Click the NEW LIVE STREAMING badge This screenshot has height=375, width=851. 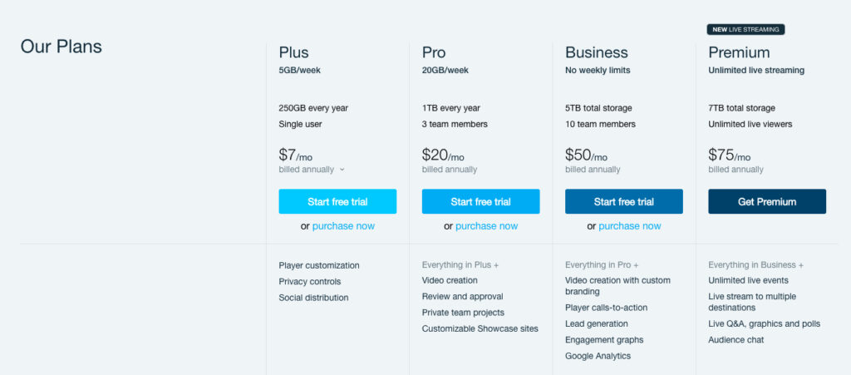pyautogui.click(x=745, y=29)
